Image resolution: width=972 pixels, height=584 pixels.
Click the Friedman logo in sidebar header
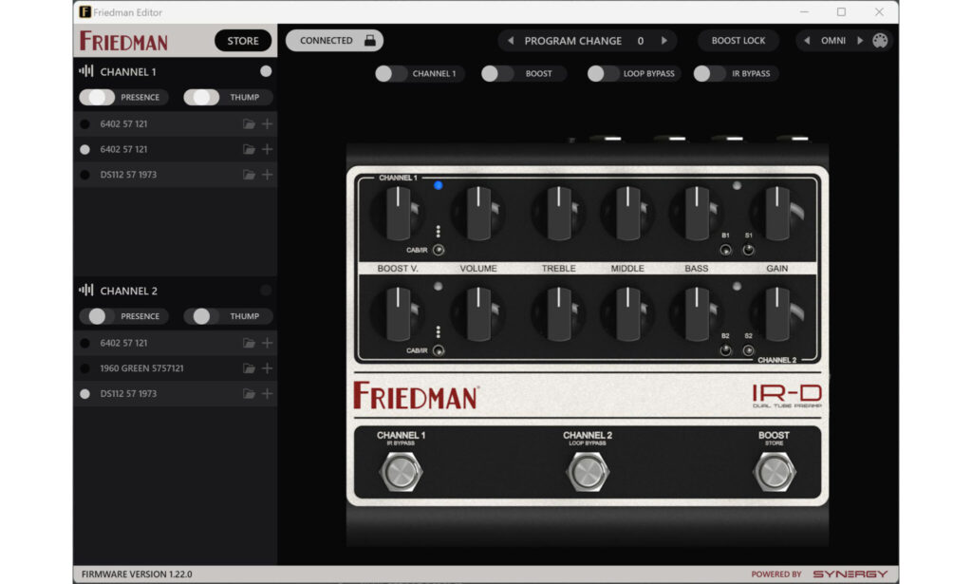[x=123, y=41]
